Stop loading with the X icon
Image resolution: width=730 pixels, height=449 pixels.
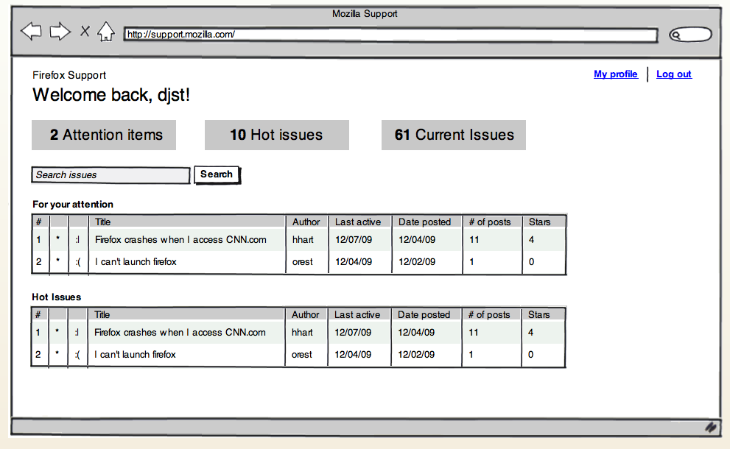click(85, 31)
